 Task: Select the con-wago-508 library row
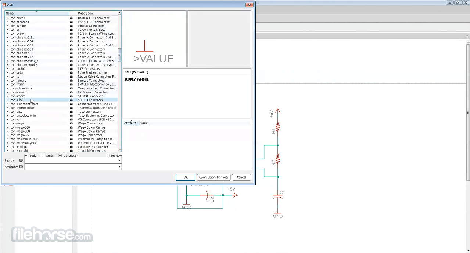[61, 131]
